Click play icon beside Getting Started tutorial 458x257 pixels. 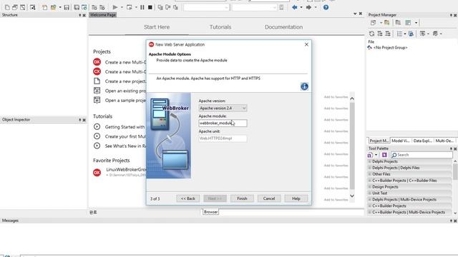[x=97, y=127]
